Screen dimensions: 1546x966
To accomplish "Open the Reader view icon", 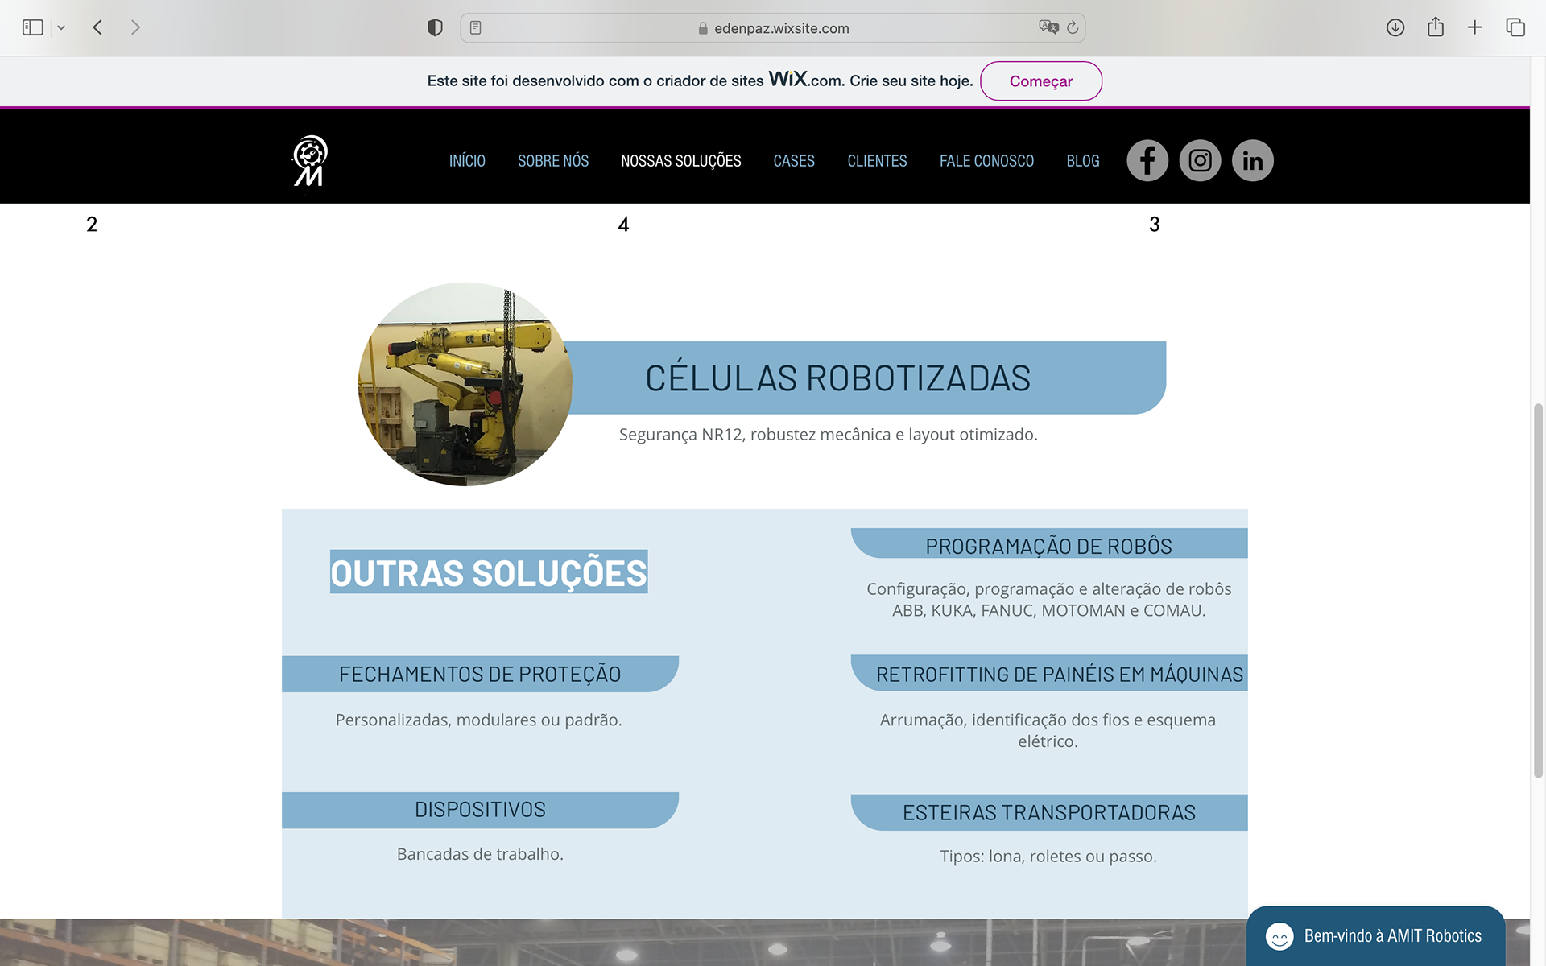I will 476,28.
